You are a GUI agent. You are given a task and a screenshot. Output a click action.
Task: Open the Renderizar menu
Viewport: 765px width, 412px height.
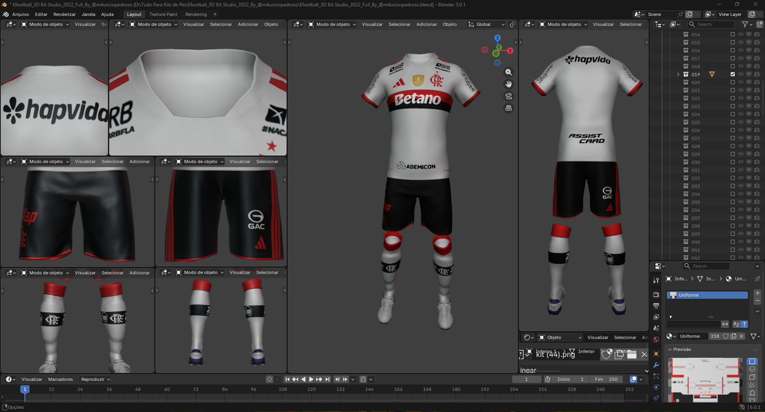64,14
